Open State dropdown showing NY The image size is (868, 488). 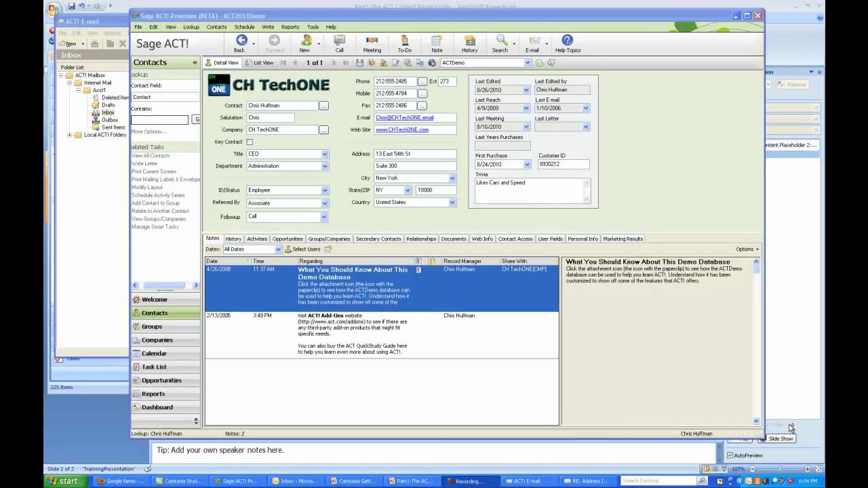tap(408, 190)
